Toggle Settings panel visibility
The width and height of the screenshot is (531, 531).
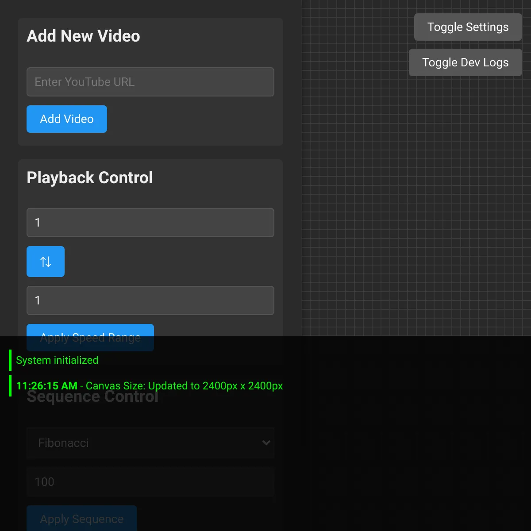pyautogui.click(x=468, y=27)
